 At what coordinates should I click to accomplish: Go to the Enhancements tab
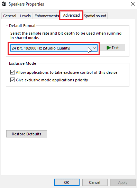point(47,16)
